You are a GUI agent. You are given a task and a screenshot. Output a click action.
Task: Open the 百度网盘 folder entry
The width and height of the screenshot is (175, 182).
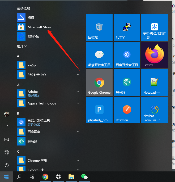[49, 132]
